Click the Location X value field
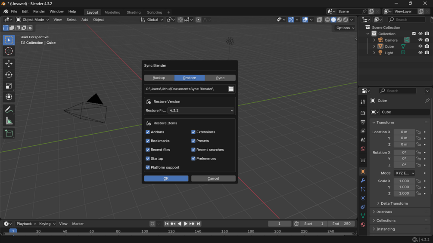 tap(404, 132)
